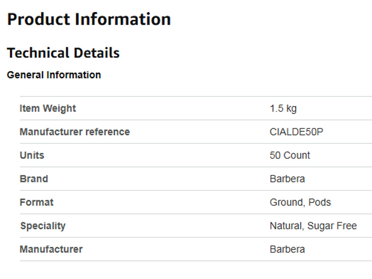
Task: Select the Units row label
Action: tap(32, 155)
